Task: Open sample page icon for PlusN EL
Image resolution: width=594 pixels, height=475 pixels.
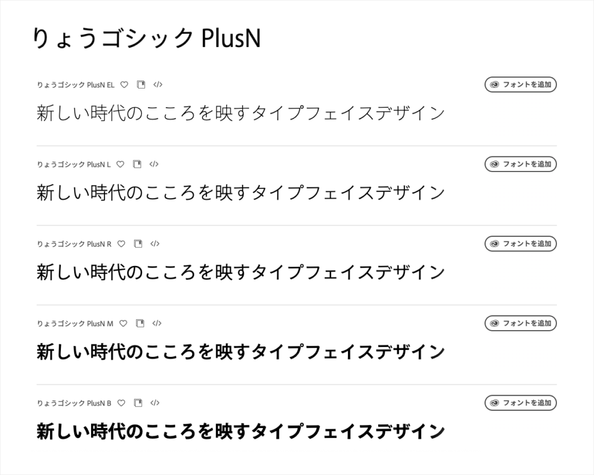Action: click(x=140, y=85)
